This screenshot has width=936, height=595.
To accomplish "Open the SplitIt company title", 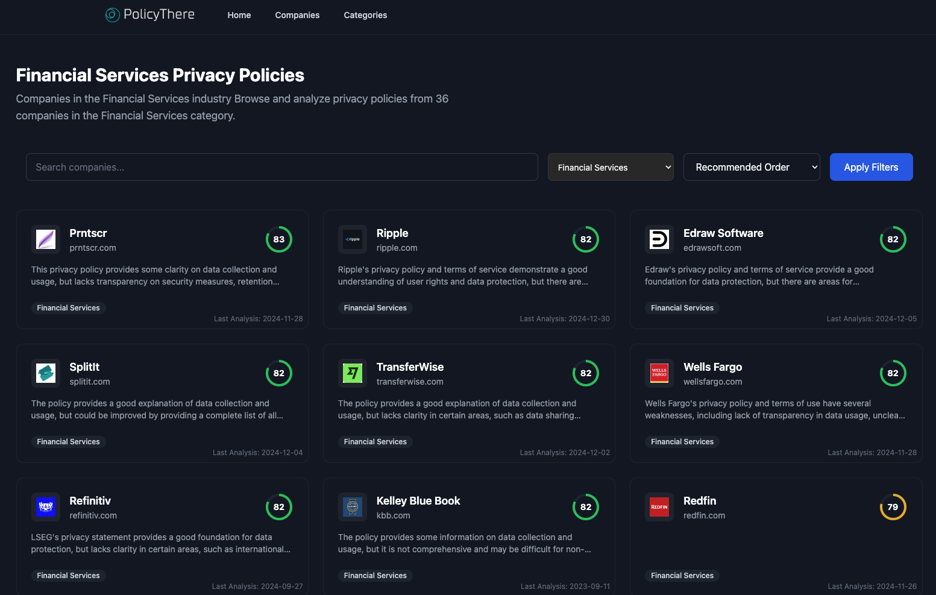I will 84,367.
